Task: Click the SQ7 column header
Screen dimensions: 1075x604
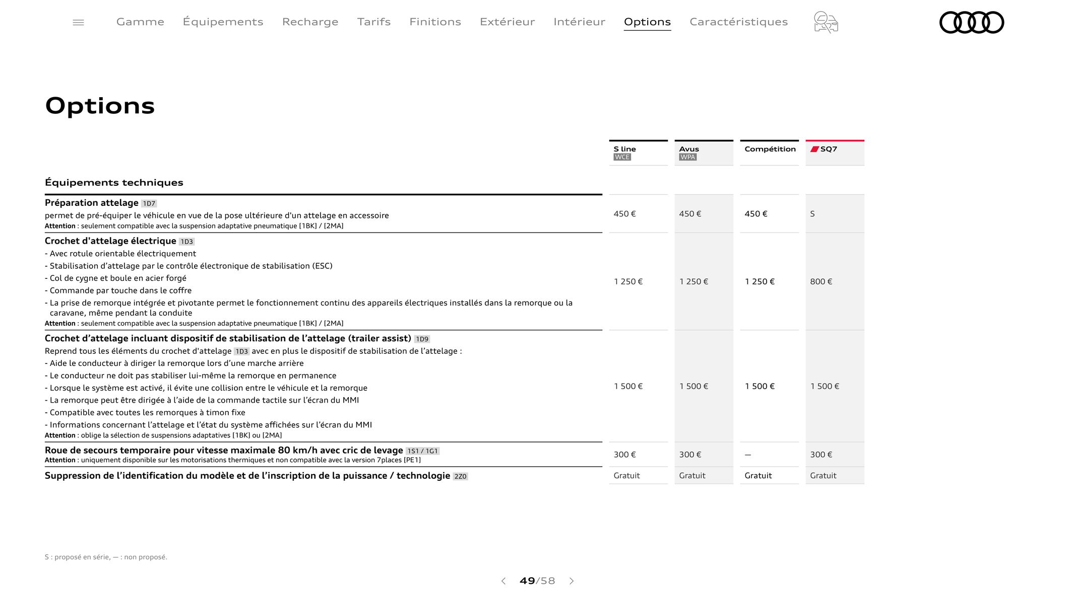Action: (835, 153)
